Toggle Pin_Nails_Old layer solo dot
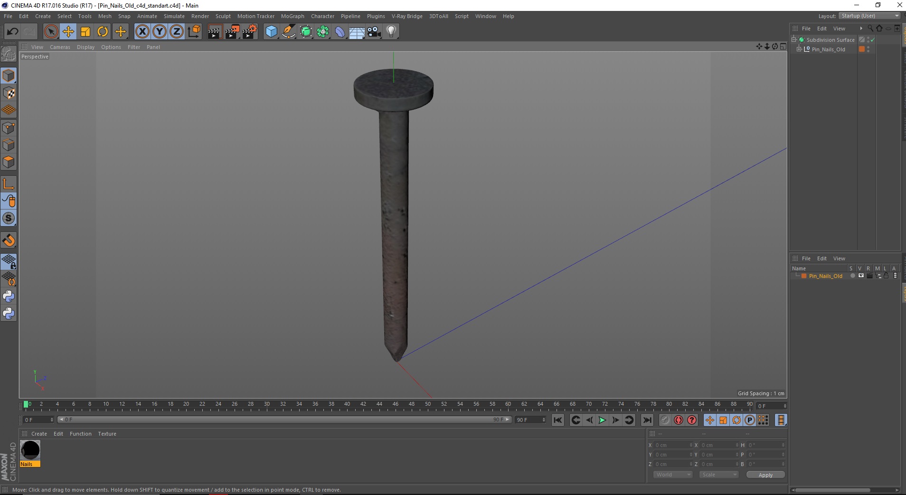The image size is (906, 495). 852,276
